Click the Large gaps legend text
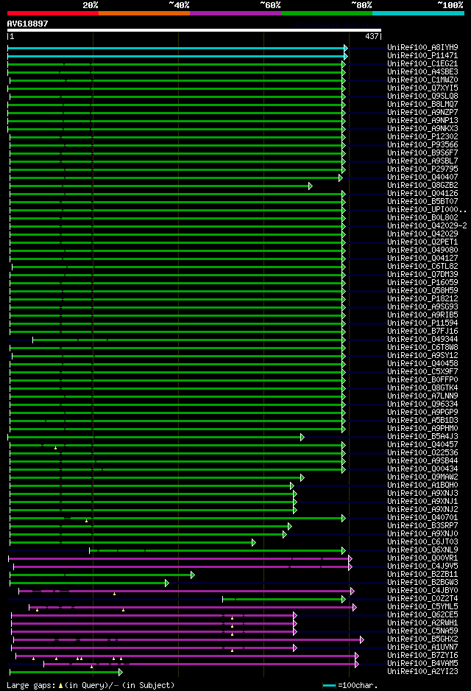The image size is (471, 691). pos(32,686)
